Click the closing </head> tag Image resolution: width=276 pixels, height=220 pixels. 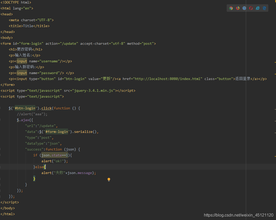tap(8, 32)
